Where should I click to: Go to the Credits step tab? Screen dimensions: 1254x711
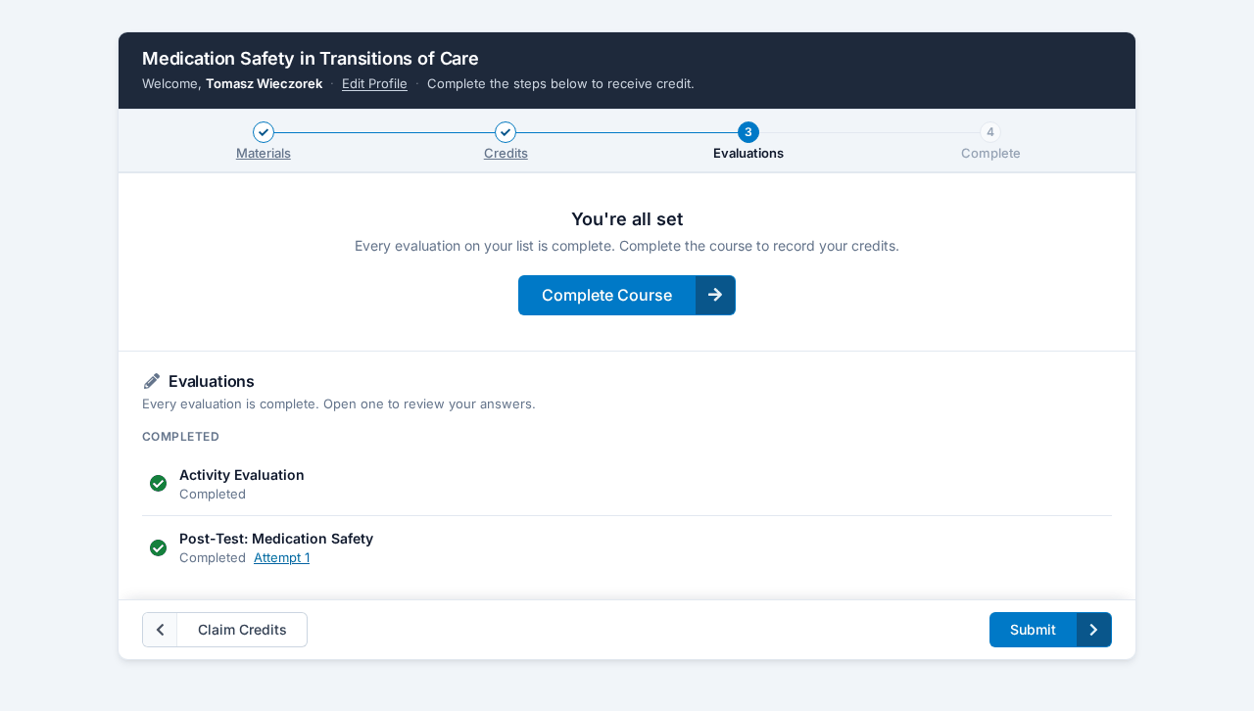(506, 153)
